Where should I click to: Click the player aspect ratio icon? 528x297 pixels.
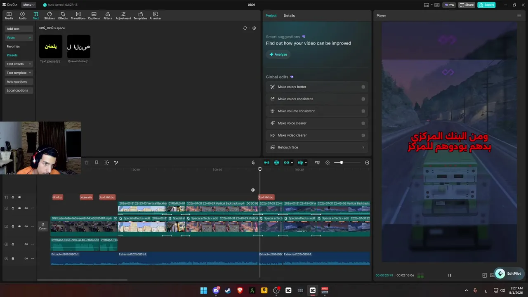(x=485, y=275)
